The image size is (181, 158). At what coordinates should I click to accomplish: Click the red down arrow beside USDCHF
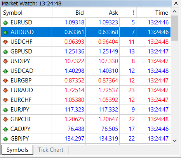5,42
